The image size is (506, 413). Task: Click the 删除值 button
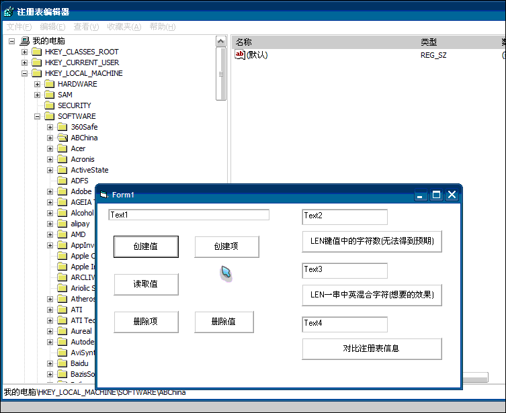224,322
